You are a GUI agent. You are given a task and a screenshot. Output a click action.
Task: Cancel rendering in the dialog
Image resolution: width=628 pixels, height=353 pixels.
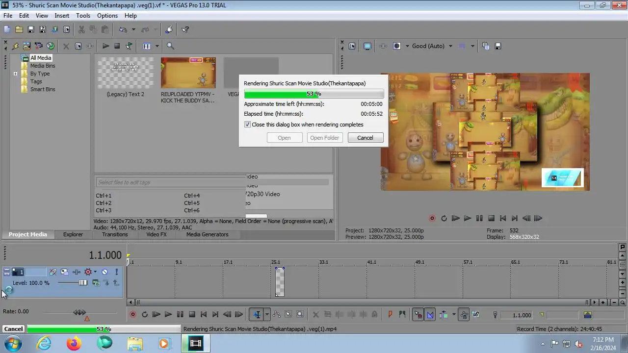tap(365, 138)
